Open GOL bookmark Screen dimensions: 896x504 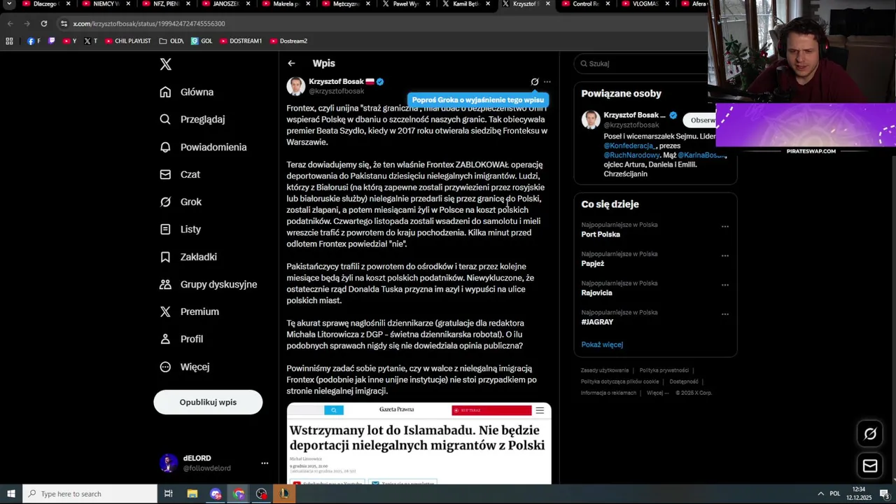[202, 41]
